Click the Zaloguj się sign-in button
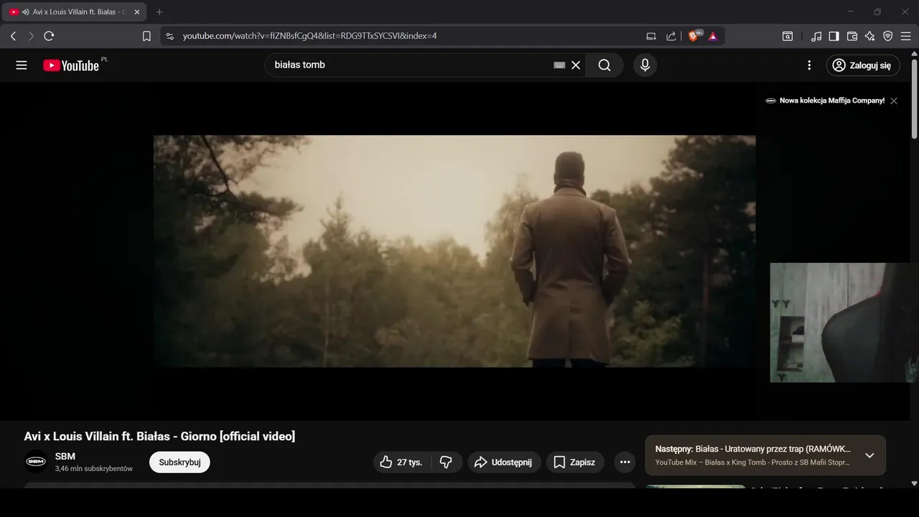The width and height of the screenshot is (919, 517). [x=862, y=65]
